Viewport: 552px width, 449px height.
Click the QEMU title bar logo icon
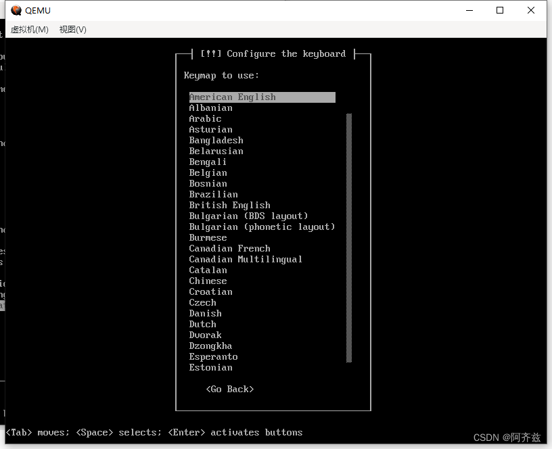pos(15,10)
